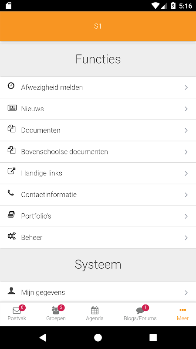Open the Postvak tab with 6 unread
Screen dimensions: 196x349
(17, 314)
